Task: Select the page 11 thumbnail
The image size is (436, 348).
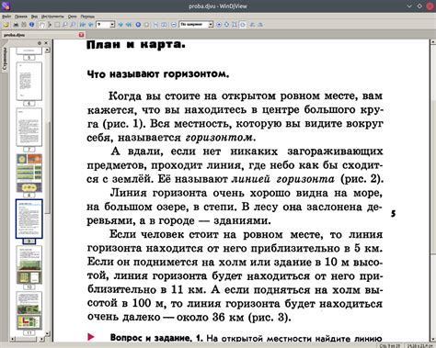Action: pyautogui.click(x=29, y=310)
